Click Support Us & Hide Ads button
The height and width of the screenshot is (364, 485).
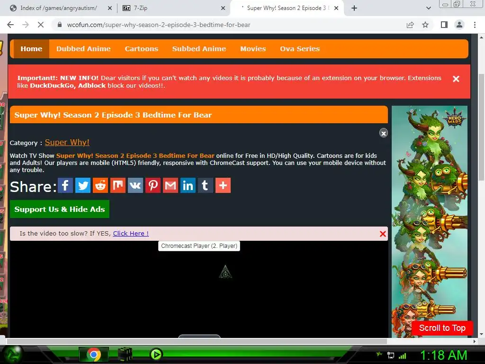pyautogui.click(x=59, y=209)
